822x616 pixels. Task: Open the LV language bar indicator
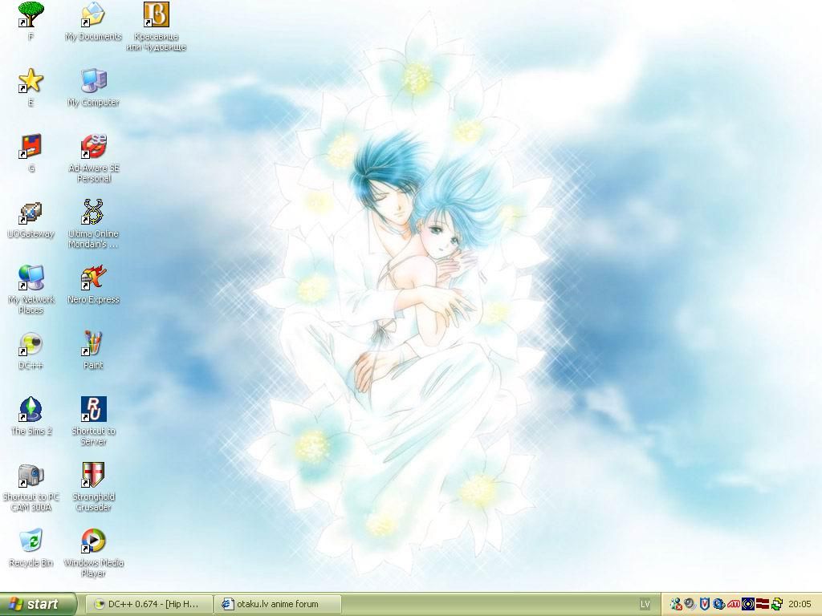pyautogui.click(x=645, y=605)
